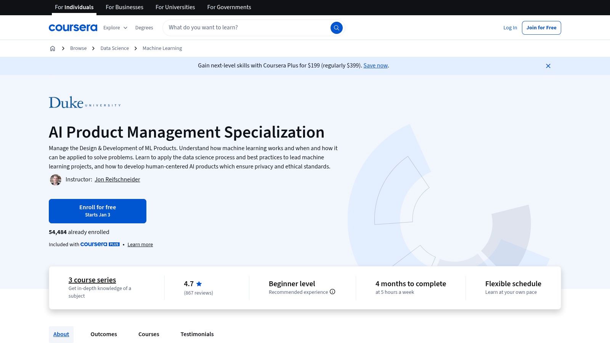The width and height of the screenshot is (610, 343).
Task: Click Jon Reifschneider's instructor photo
Action: point(56,180)
